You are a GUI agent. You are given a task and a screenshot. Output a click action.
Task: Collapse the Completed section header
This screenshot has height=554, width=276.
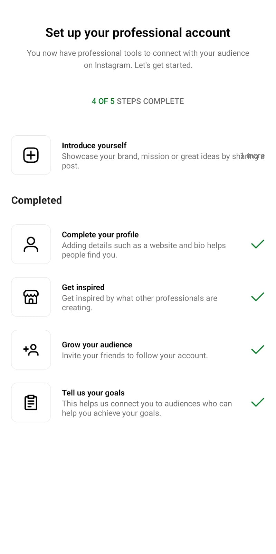[x=36, y=200]
